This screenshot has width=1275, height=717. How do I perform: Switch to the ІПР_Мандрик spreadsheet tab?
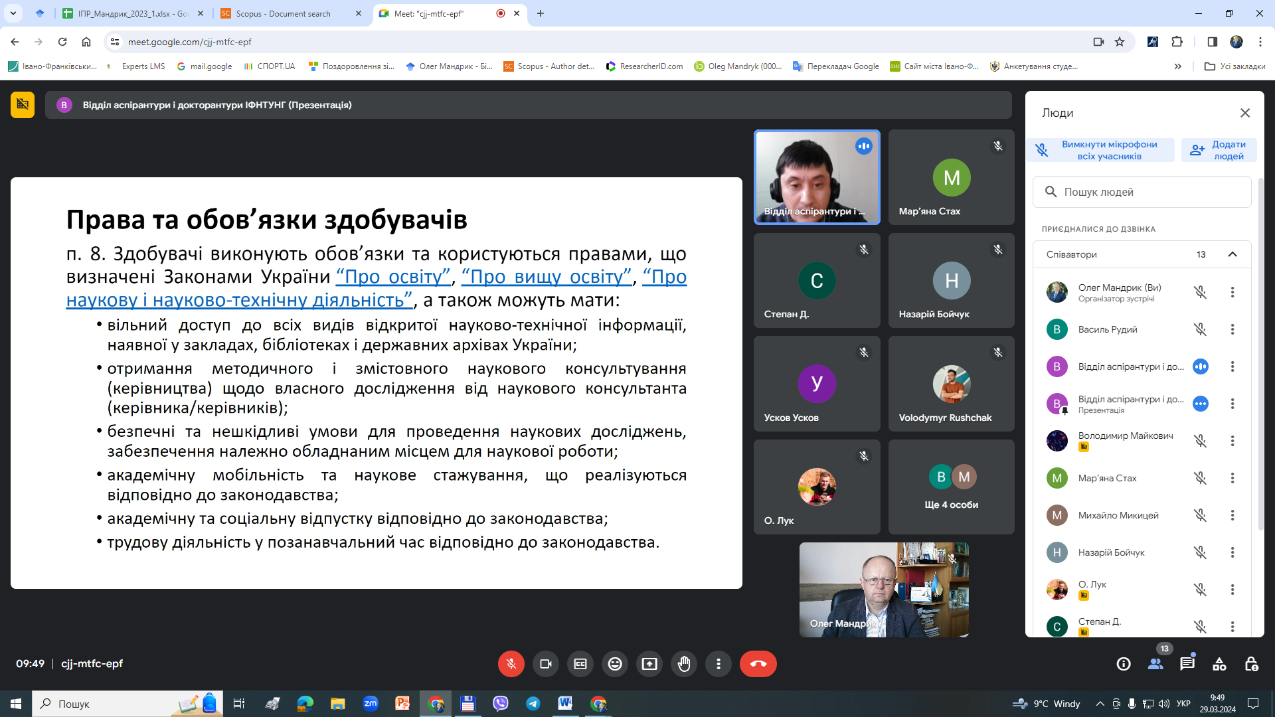tap(133, 13)
